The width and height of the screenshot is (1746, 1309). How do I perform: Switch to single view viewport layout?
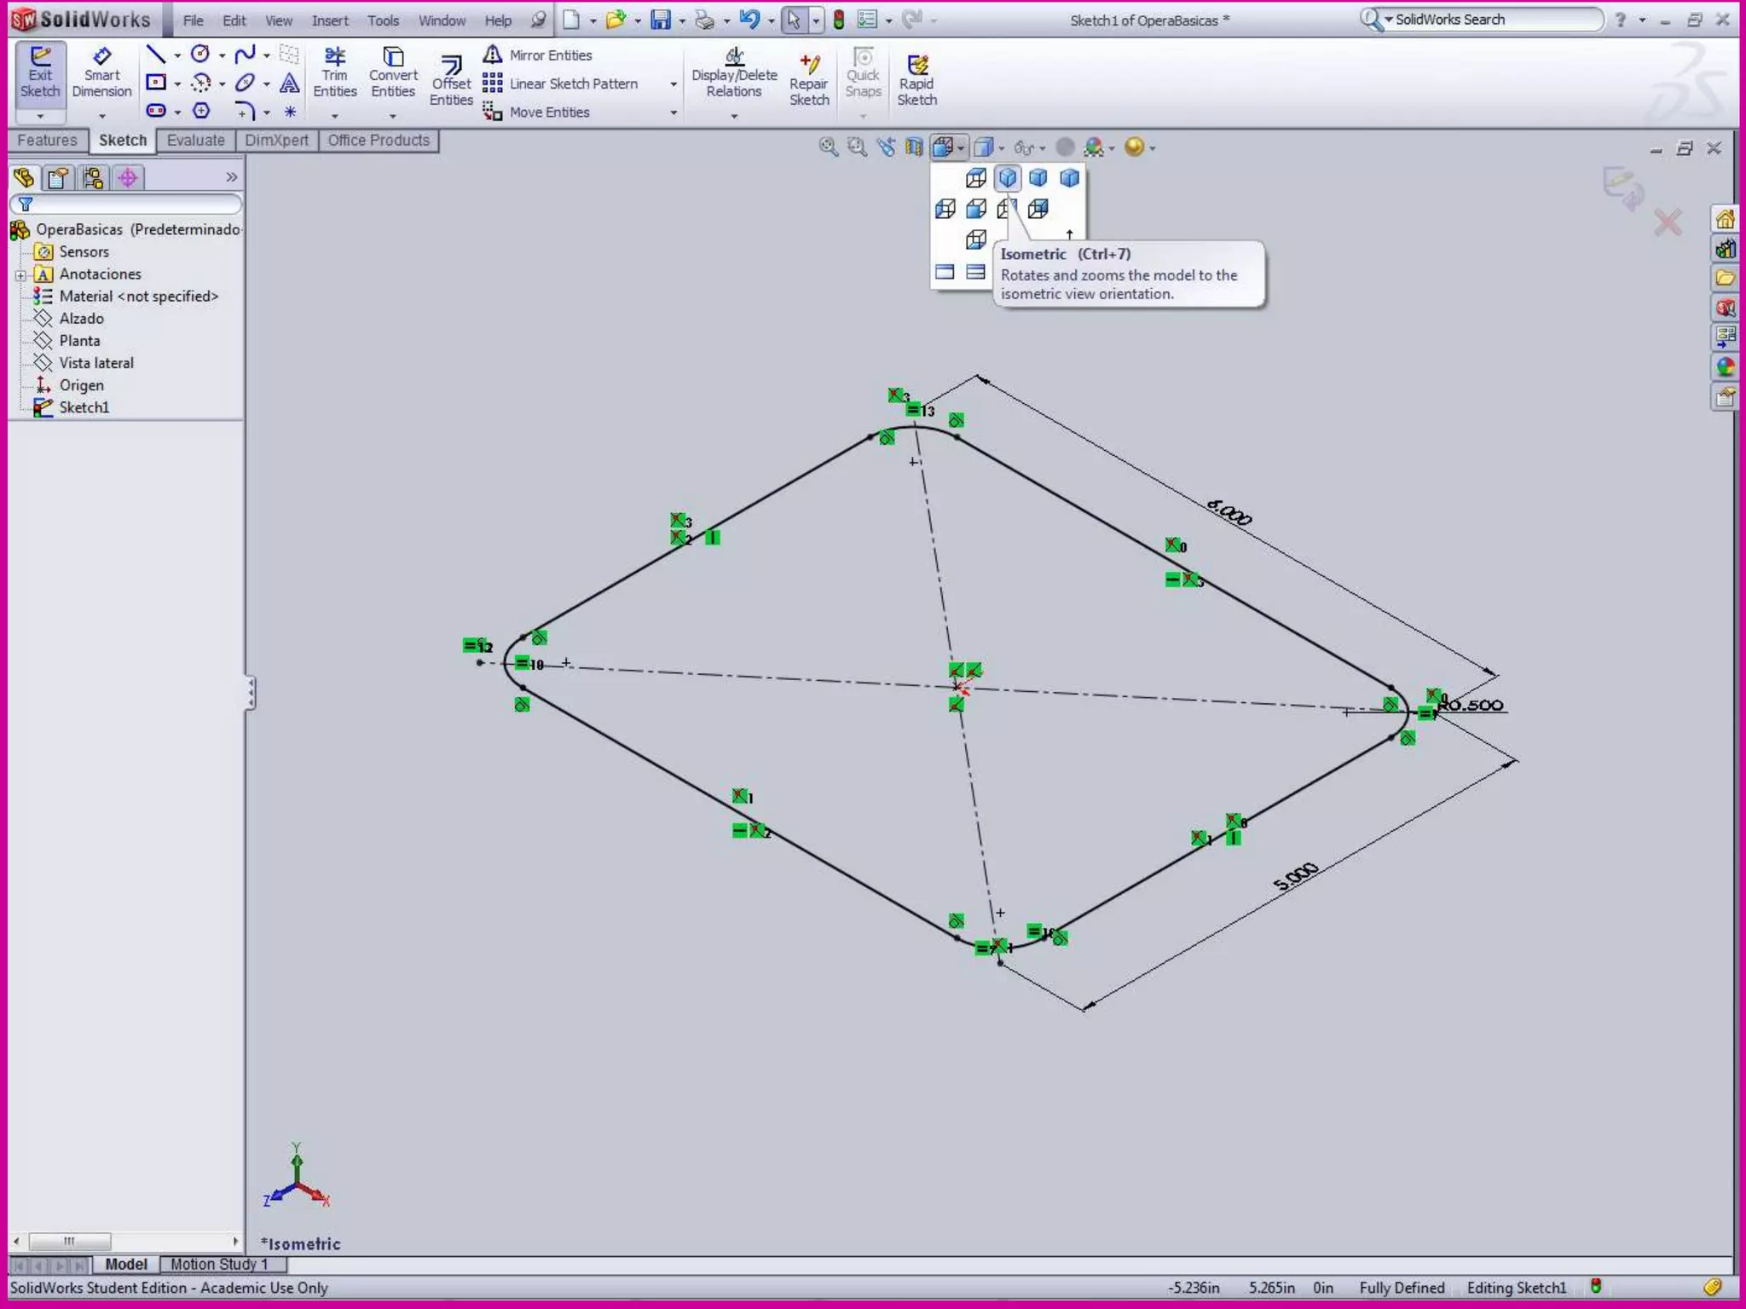click(945, 272)
